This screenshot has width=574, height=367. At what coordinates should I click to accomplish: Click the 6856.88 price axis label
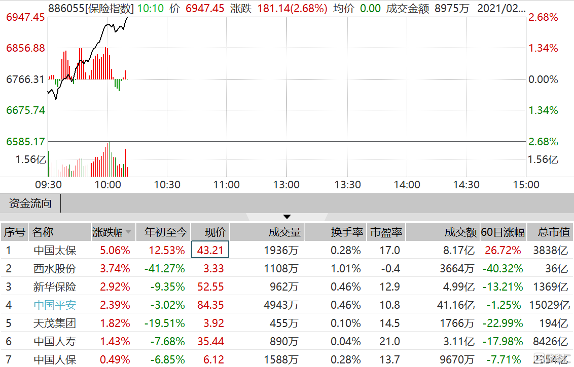pyautogui.click(x=25, y=48)
